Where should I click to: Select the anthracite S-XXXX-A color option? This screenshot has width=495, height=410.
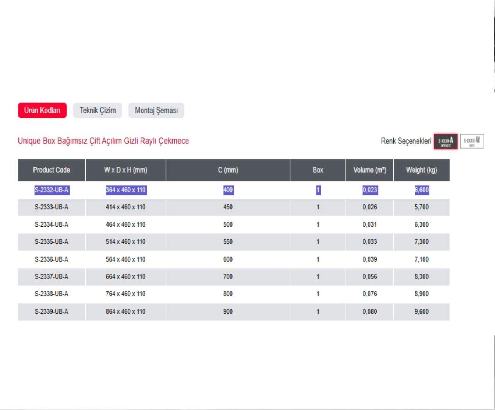coord(445,141)
